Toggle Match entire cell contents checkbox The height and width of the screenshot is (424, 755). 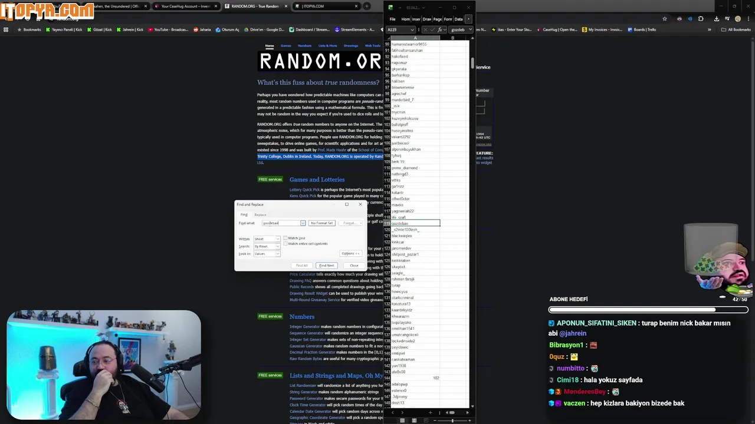285,244
